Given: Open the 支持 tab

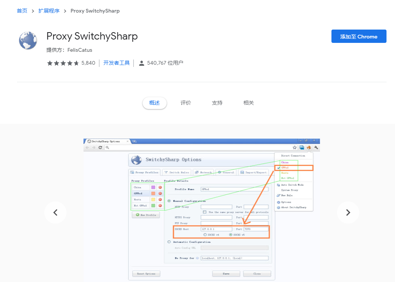Looking at the screenshot, I should [x=217, y=103].
